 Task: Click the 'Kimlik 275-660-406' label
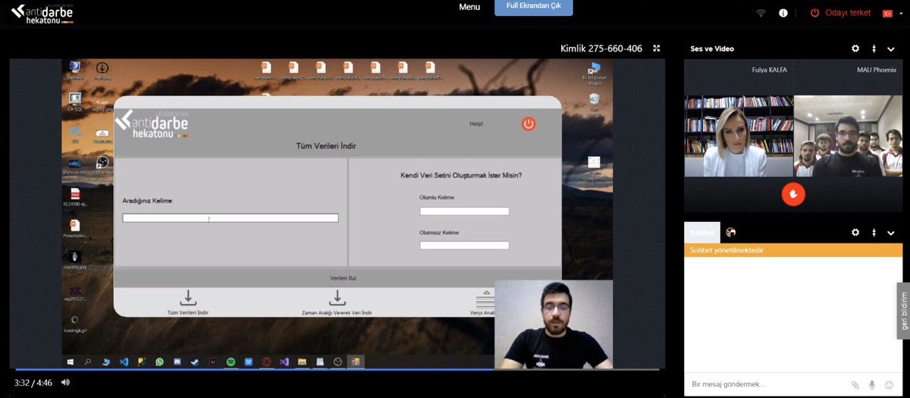tap(601, 49)
